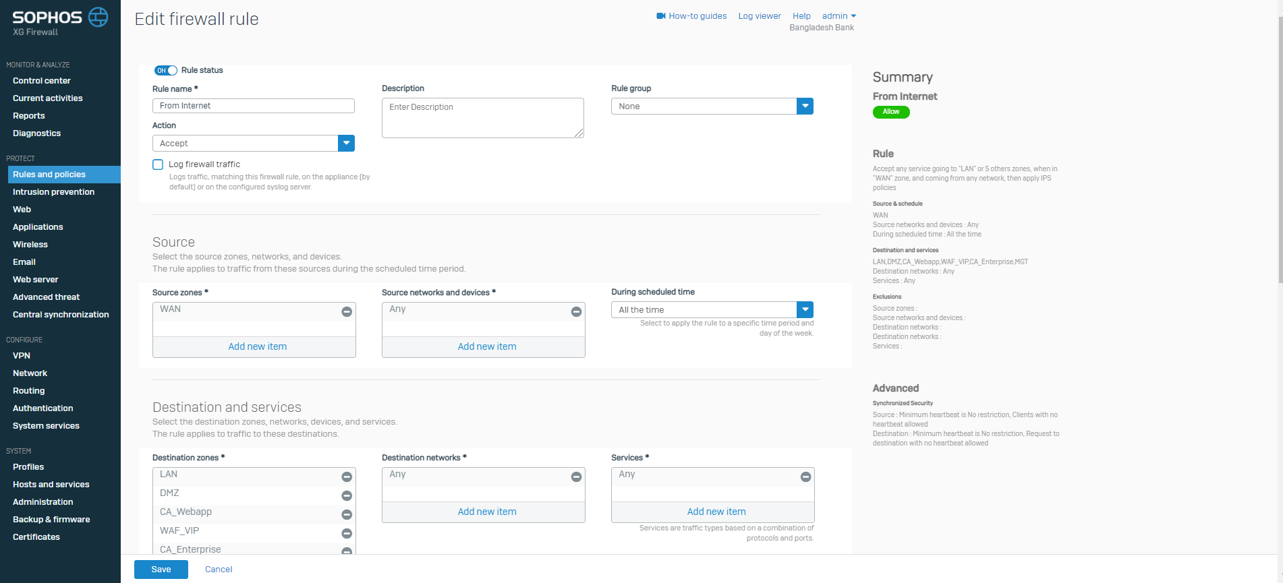This screenshot has height=583, width=1283.
Task: Remove WAF_VIP from Destination zones
Action: (x=347, y=533)
